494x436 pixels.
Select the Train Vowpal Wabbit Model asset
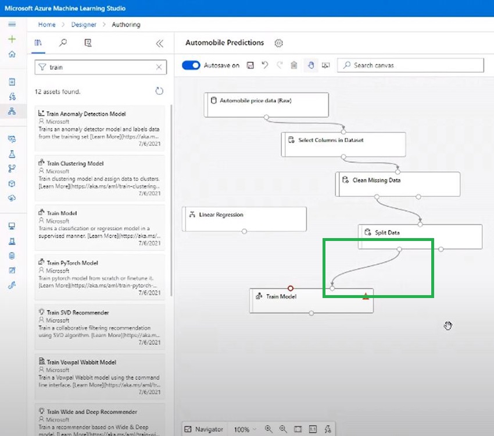point(99,377)
